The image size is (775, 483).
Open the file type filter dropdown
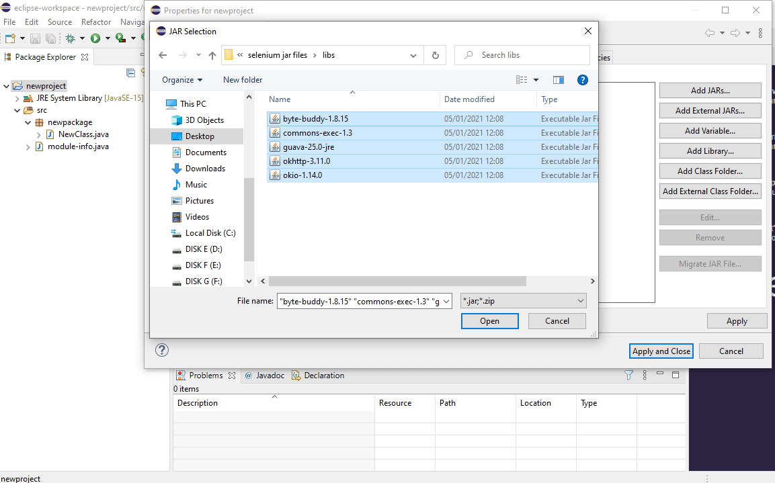click(x=523, y=301)
